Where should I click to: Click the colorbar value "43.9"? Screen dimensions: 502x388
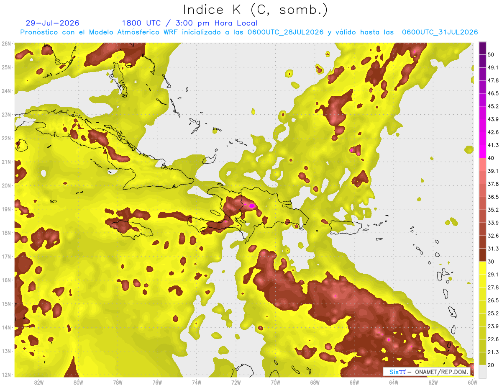(493, 119)
